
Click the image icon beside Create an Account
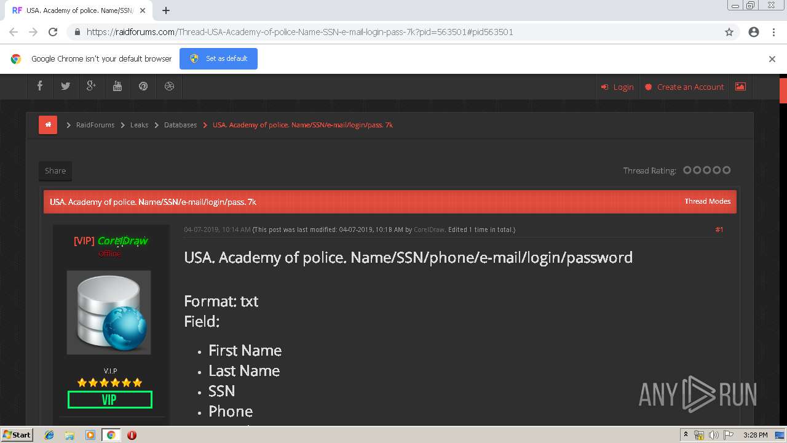pos(740,87)
